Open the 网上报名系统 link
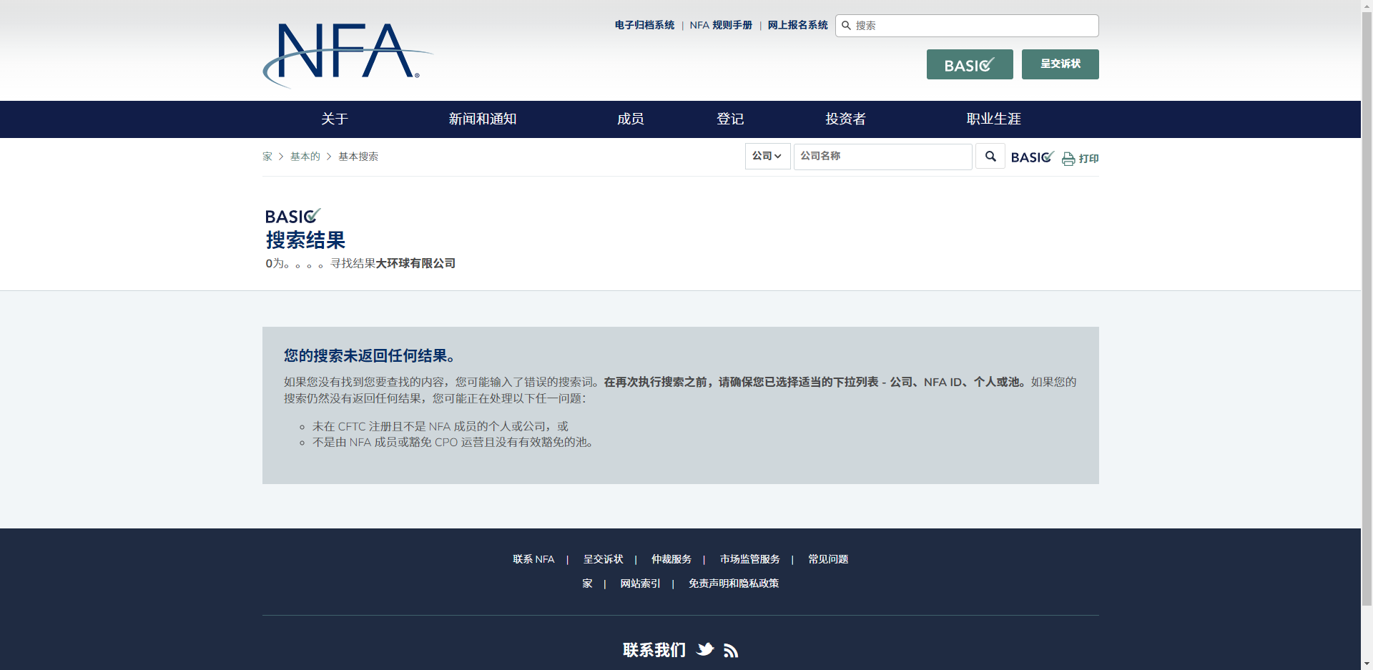The width and height of the screenshot is (1373, 670). [x=797, y=25]
